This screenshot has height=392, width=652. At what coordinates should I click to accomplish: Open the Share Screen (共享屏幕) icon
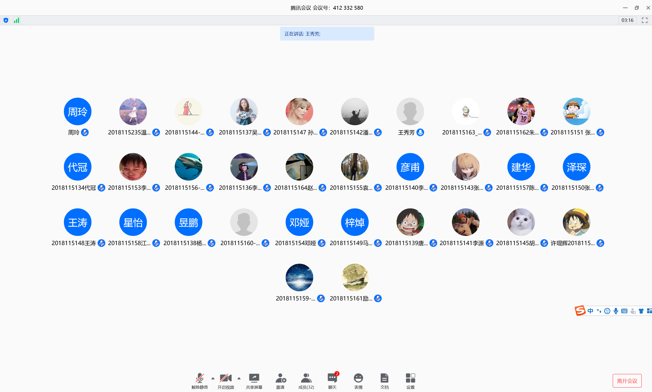pos(254,378)
